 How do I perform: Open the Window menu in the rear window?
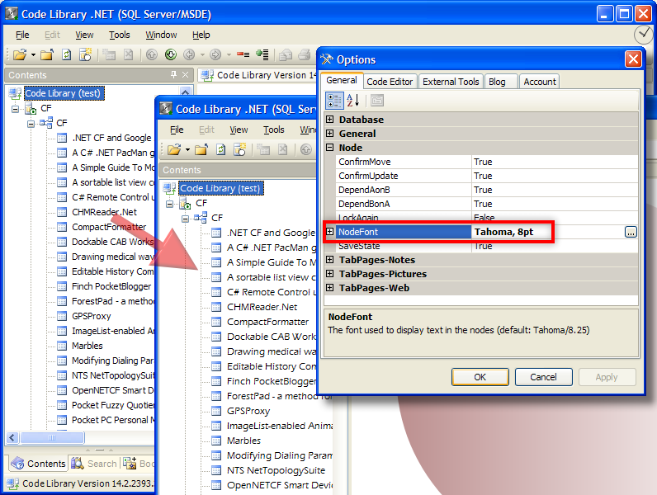coord(161,35)
